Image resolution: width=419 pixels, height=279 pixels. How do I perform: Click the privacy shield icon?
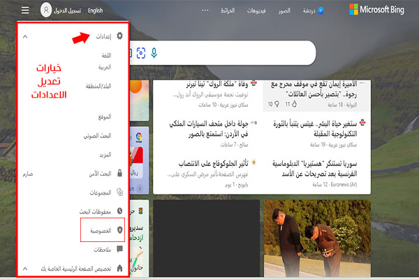(x=119, y=229)
